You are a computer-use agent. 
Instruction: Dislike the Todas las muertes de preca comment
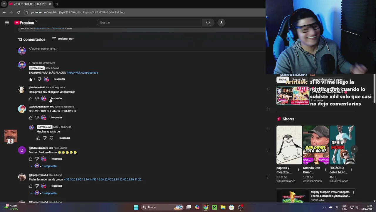(x=37, y=186)
